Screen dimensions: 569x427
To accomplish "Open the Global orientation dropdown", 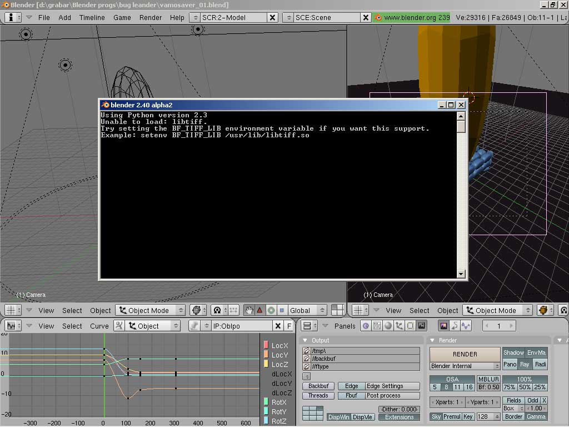I will (x=307, y=310).
